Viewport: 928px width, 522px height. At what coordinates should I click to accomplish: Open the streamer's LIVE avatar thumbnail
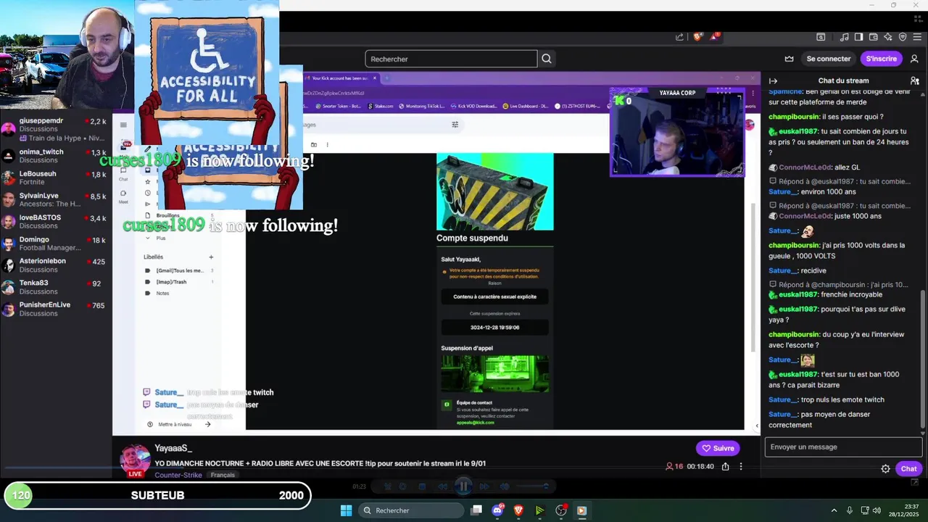click(135, 460)
